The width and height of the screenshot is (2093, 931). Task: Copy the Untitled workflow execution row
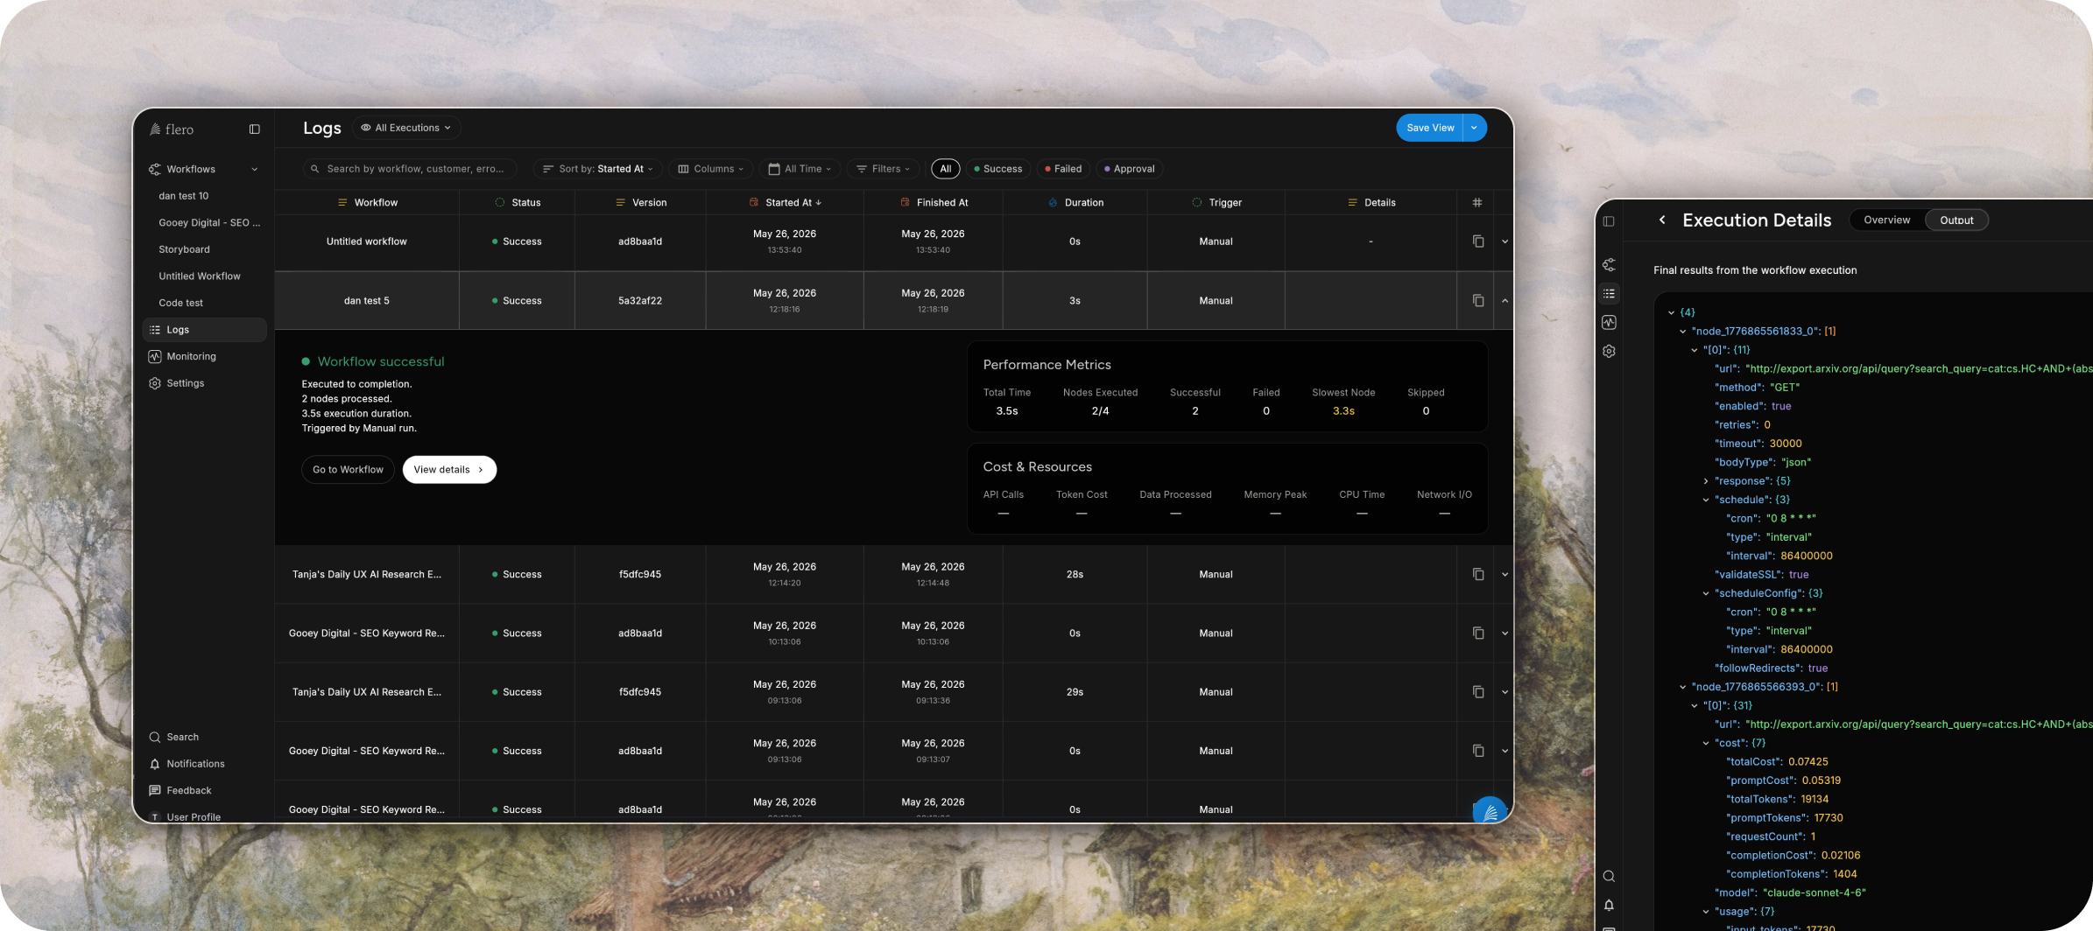click(1478, 241)
